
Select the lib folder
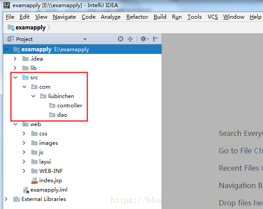33,68
